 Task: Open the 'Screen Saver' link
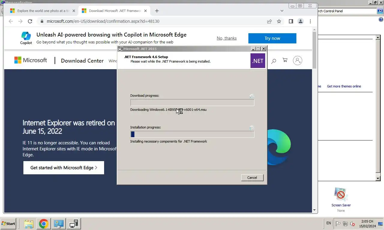point(341,205)
